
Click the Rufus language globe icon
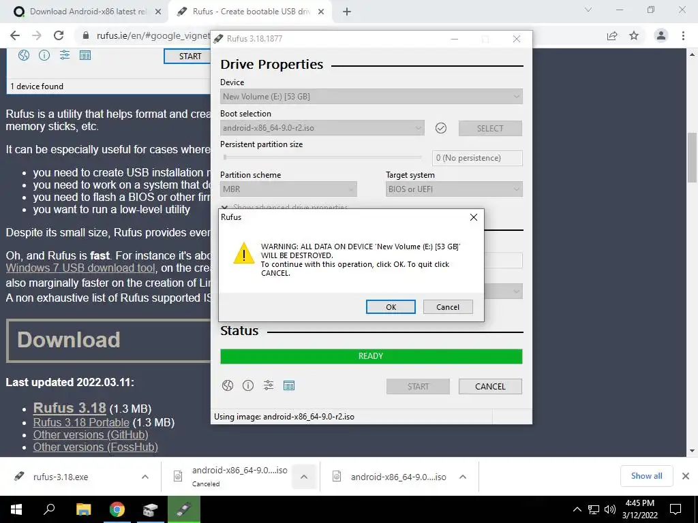click(228, 385)
